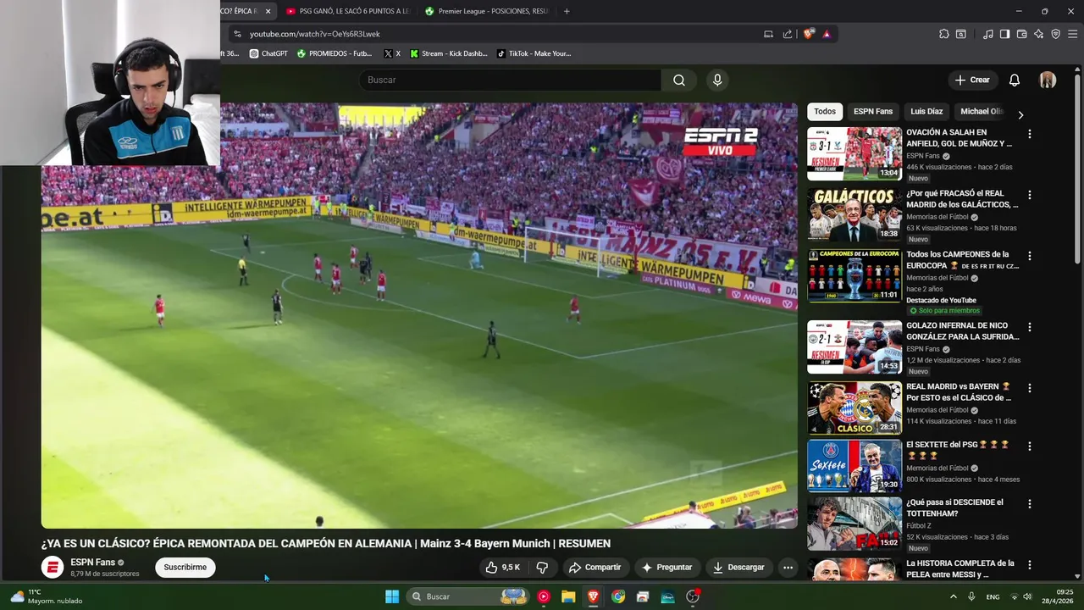
Task: Open options menu for GOLAZO INFERNAL DE NICO video
Action: [1030, 327]
